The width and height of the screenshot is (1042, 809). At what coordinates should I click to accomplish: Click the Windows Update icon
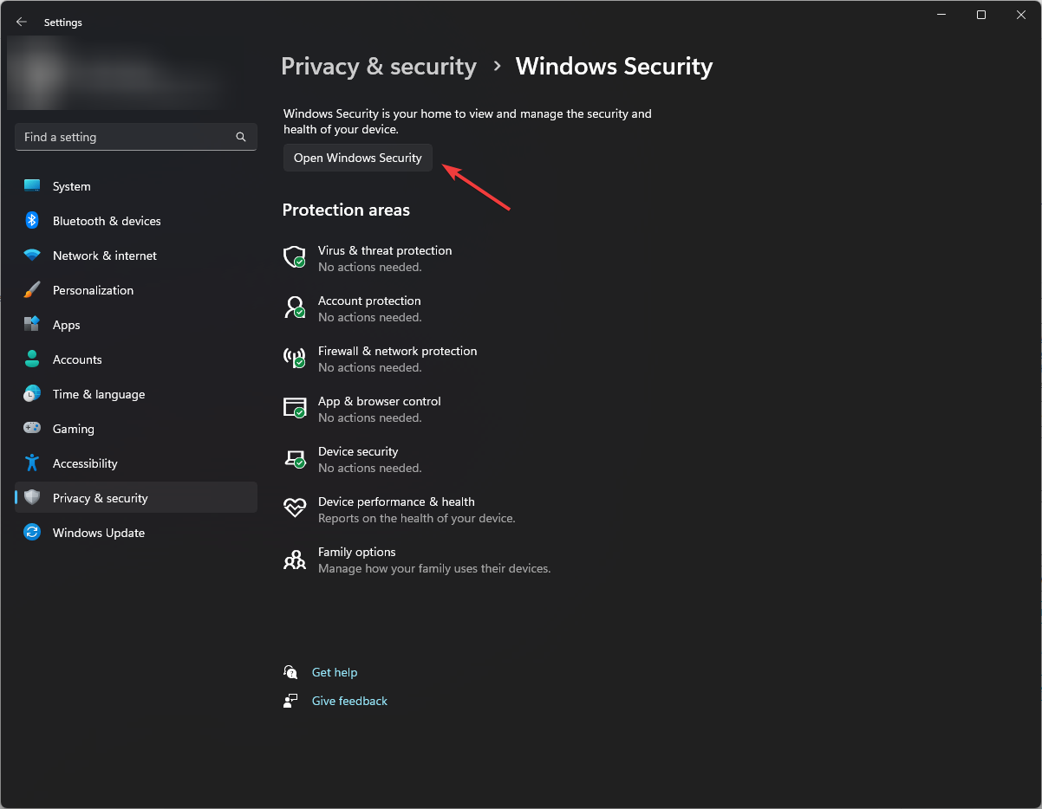click(32, 533)
